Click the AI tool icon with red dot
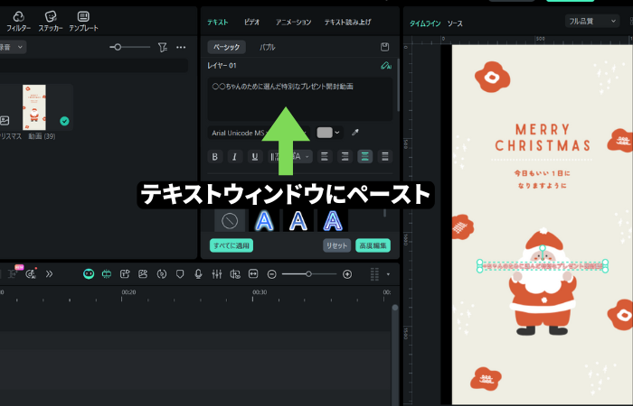633x406 pixels. [x=31, y=274]
